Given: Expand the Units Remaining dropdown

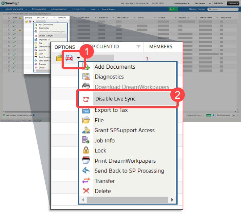Looking at the screenshot, I should [x=182, y=3].
